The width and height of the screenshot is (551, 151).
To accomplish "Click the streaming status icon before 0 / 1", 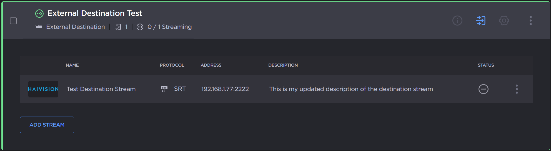I will click(x=140, y=27).
